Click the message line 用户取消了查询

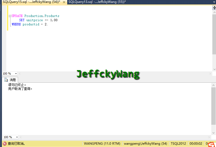pos(20,89)
